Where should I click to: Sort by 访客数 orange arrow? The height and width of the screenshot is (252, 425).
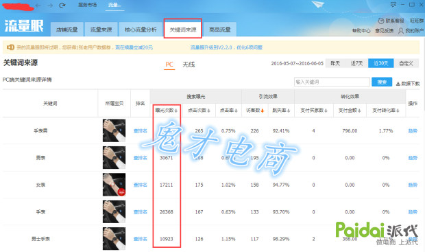point(262,111)
